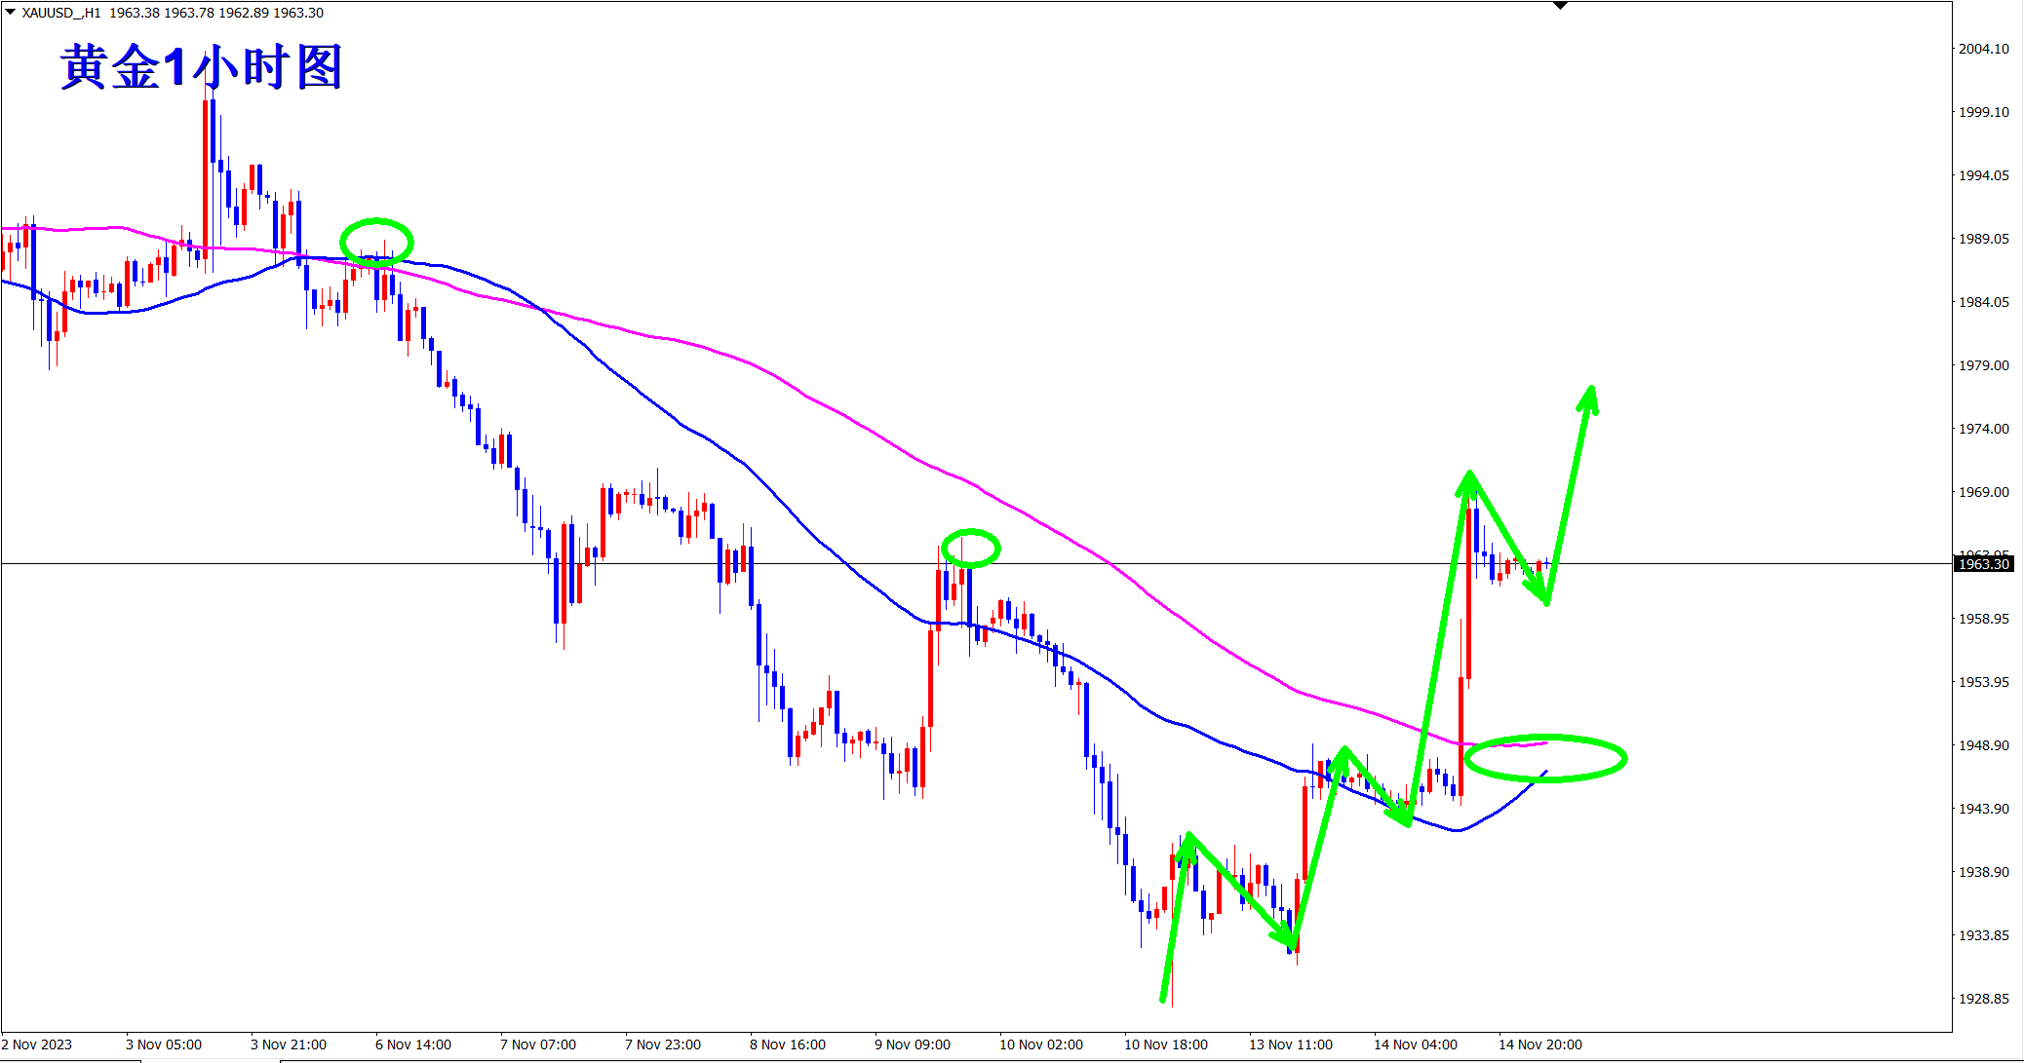2024x1063 pixels.
Task: Click the OHLC values text in chart header
Action: click(216, 13)
